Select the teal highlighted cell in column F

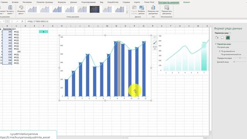coord(44,32)
